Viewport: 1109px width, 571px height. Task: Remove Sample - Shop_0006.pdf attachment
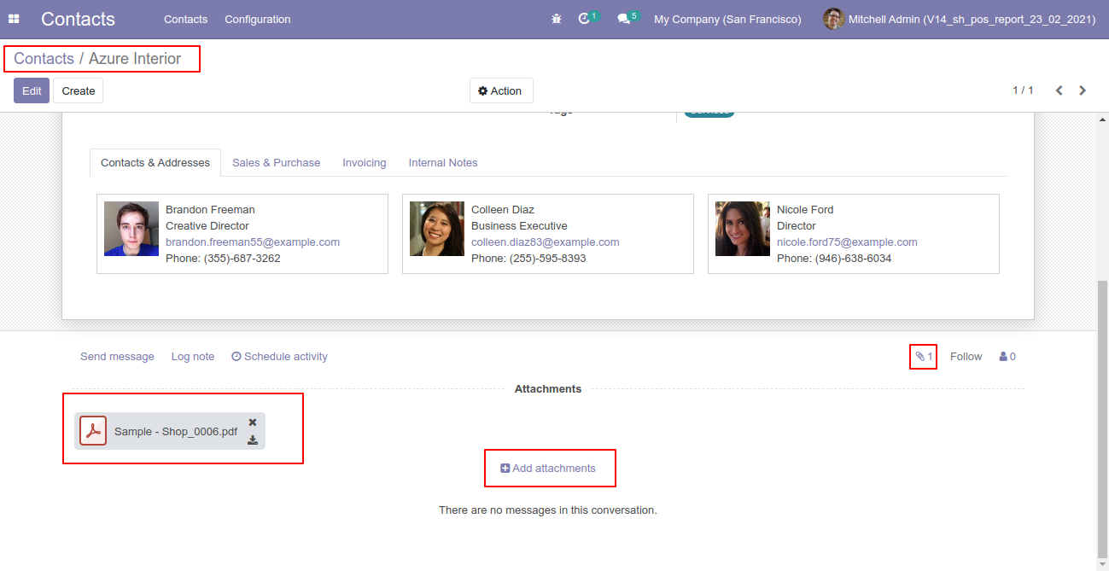(x=253, y=422)
